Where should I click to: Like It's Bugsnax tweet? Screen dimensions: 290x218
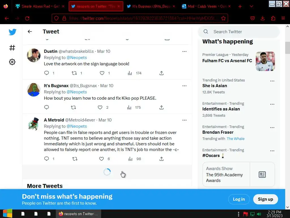100,107
